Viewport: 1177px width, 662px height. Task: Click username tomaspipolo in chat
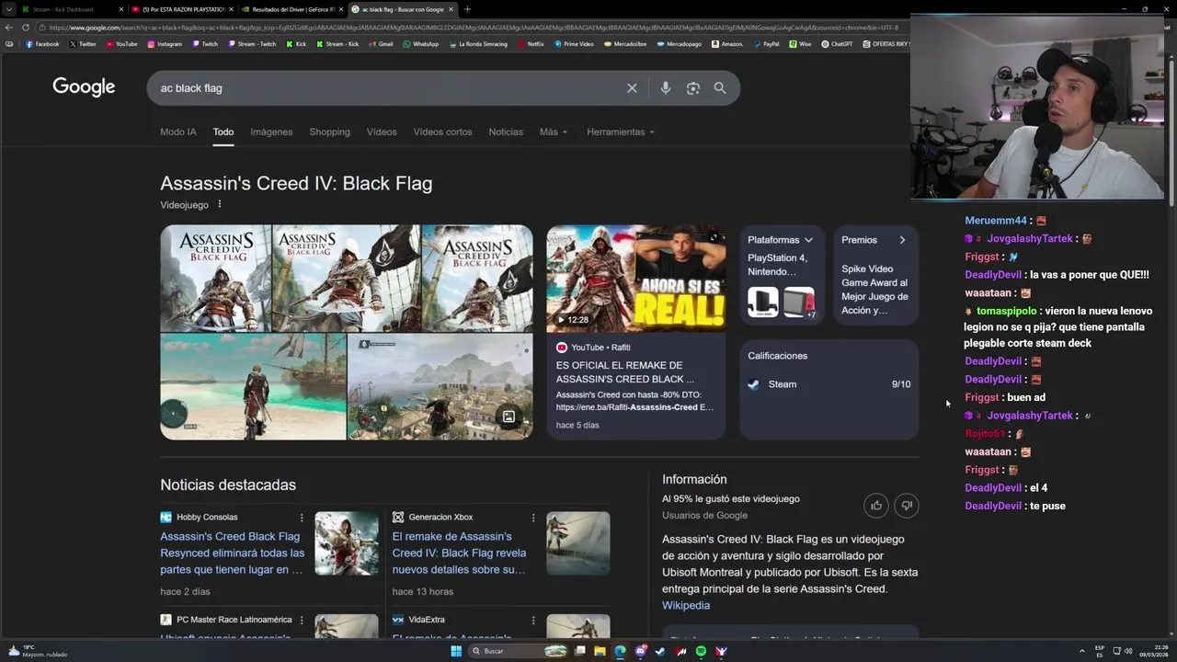tap(1006, 311)
